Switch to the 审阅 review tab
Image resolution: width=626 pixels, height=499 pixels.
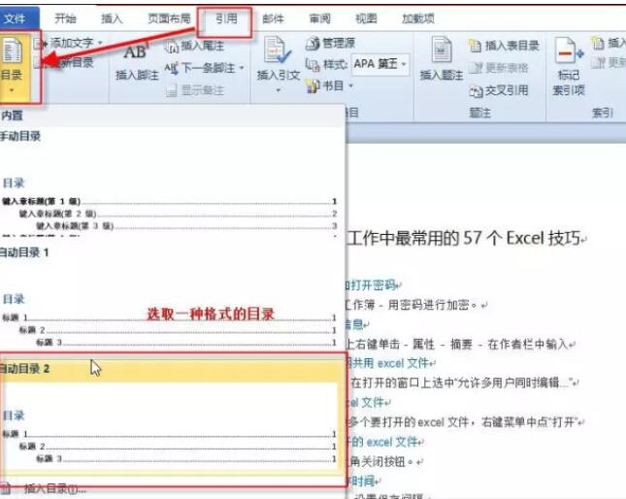click(320, 18)
